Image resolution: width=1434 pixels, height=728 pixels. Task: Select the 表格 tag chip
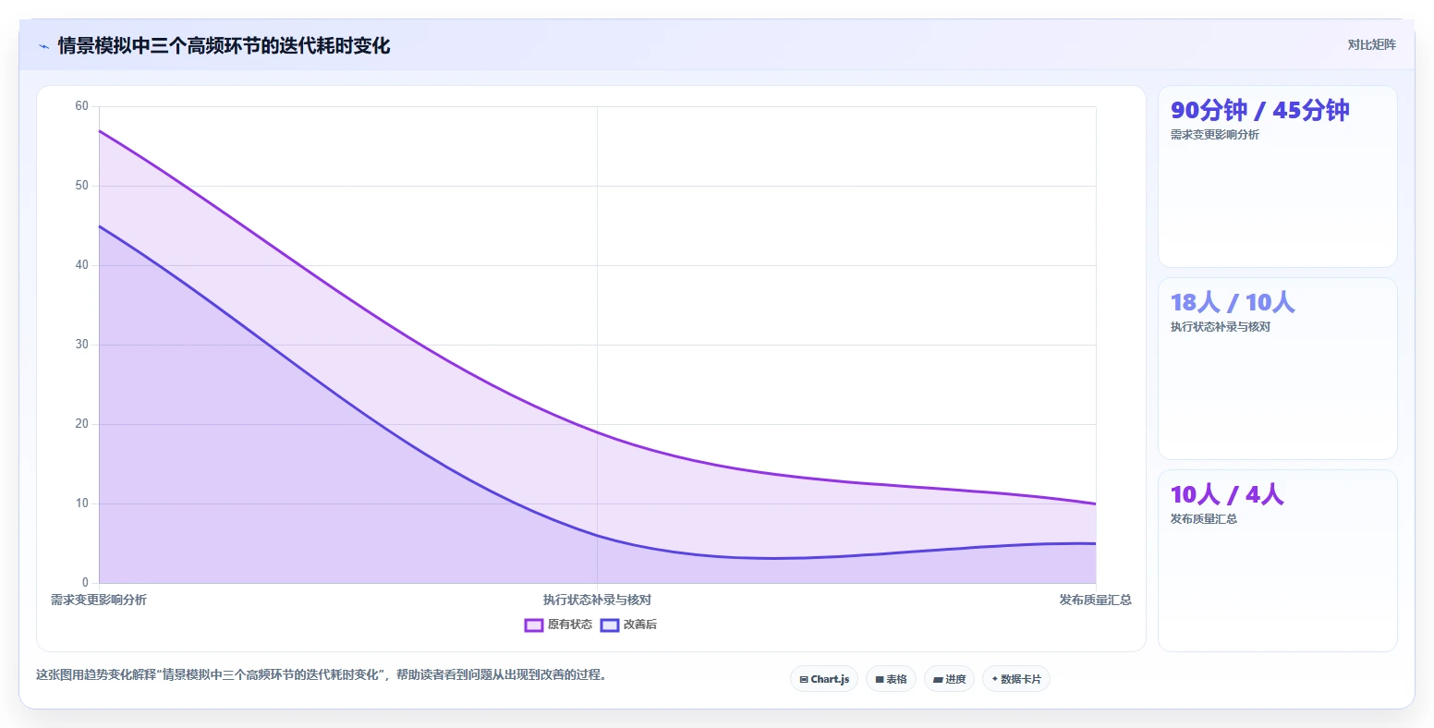coord(891,679)
